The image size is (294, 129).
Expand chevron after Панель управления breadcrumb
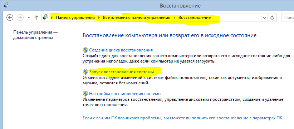click(99, 18)
